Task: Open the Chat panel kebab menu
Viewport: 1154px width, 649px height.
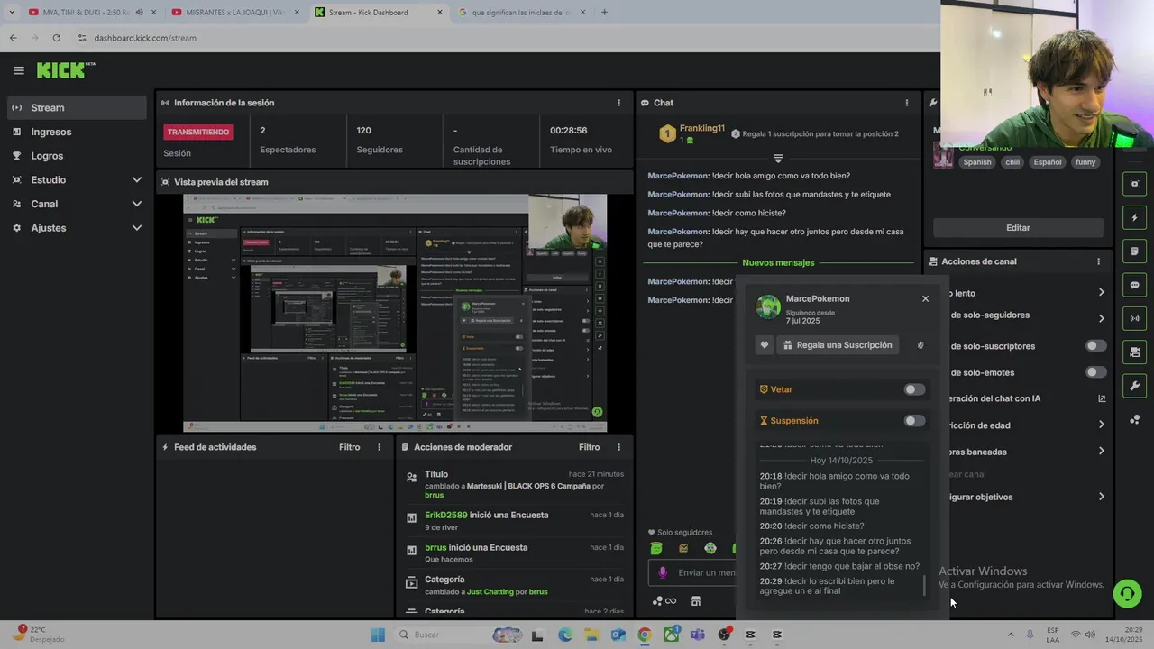Action: 907,103
